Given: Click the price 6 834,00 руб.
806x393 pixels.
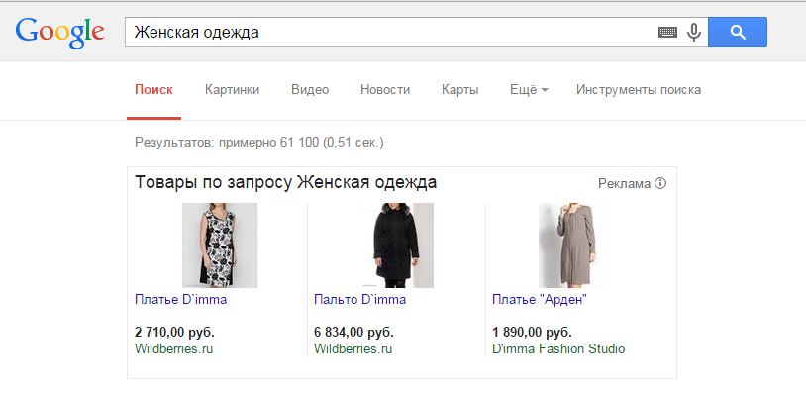Looking at the screenshot, I should pyautogui.click(x=353, y=333).
